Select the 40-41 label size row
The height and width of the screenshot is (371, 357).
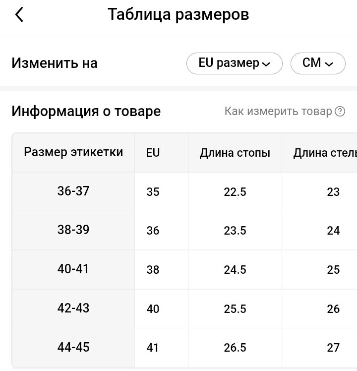click(x=73, y=269)
